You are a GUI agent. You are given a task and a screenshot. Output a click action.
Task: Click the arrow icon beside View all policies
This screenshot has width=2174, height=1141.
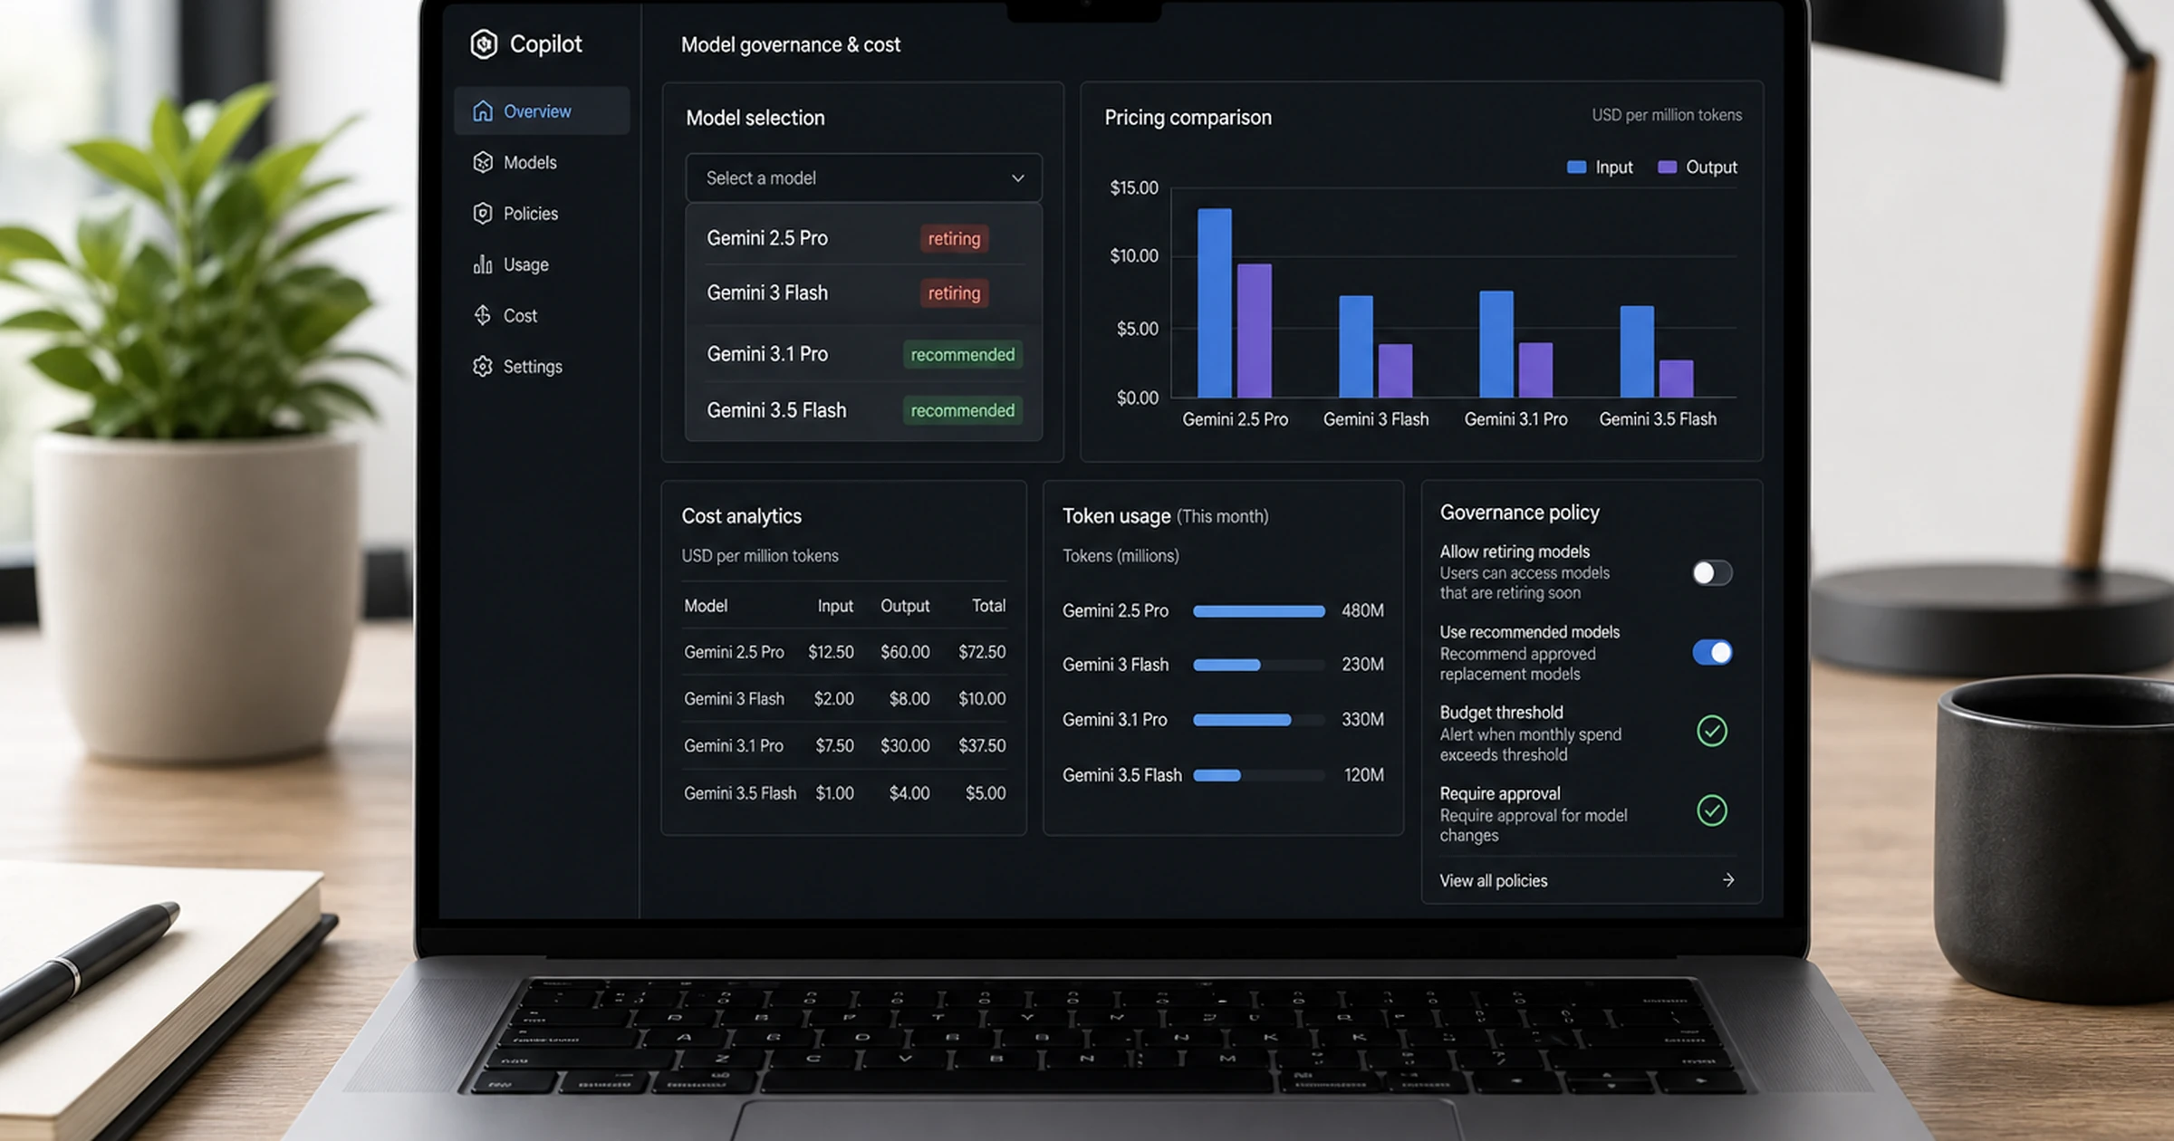pyautogui.click(x=1728, y=879)
